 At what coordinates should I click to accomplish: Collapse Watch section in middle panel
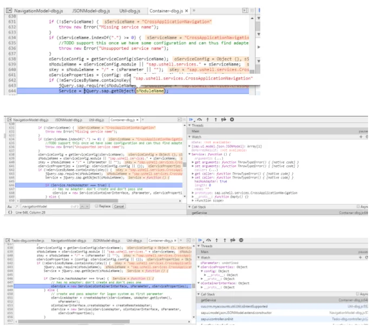189,137
